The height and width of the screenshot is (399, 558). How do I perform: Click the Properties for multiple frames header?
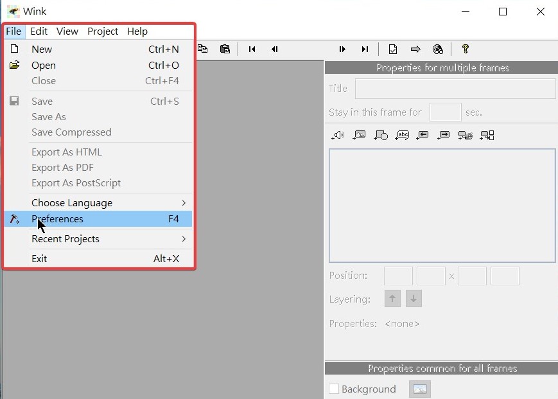pos(441,67)
